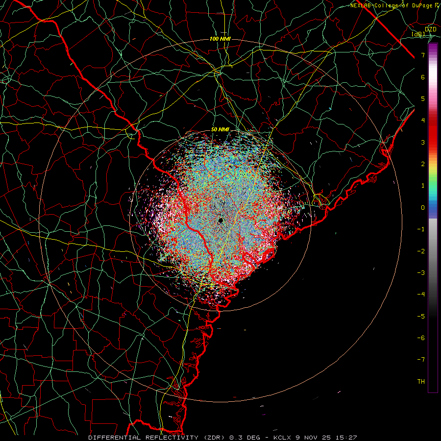Click the "-4" value on the color scale

click(421, 294)
